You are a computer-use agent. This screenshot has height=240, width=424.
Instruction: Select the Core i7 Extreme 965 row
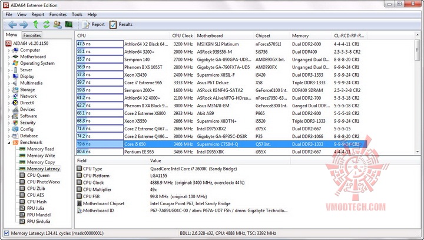(222, 83)
